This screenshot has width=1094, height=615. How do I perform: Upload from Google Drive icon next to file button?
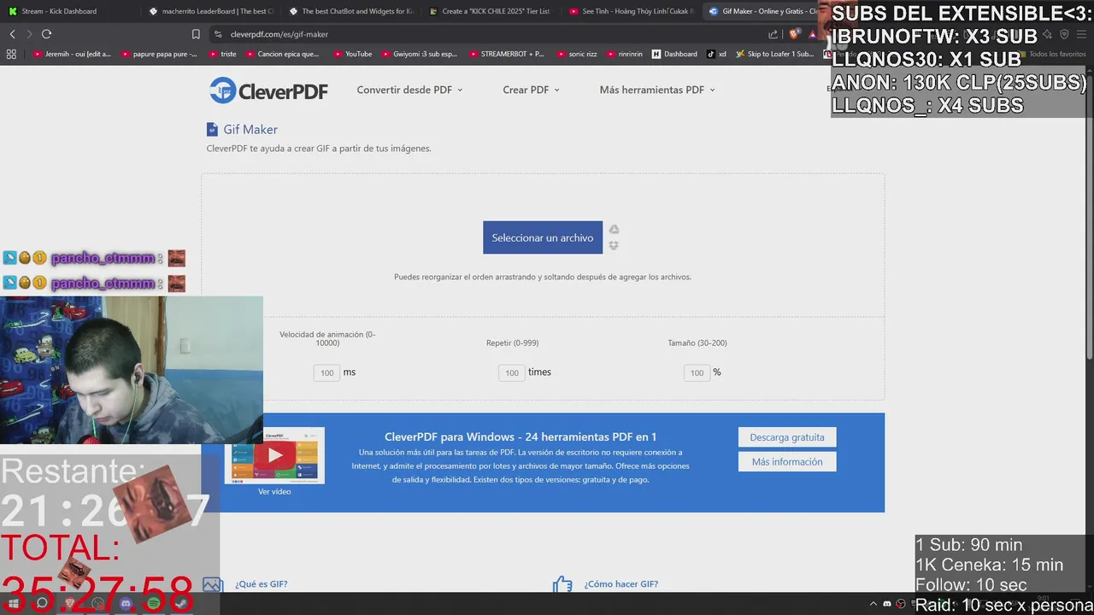(614, 229)
